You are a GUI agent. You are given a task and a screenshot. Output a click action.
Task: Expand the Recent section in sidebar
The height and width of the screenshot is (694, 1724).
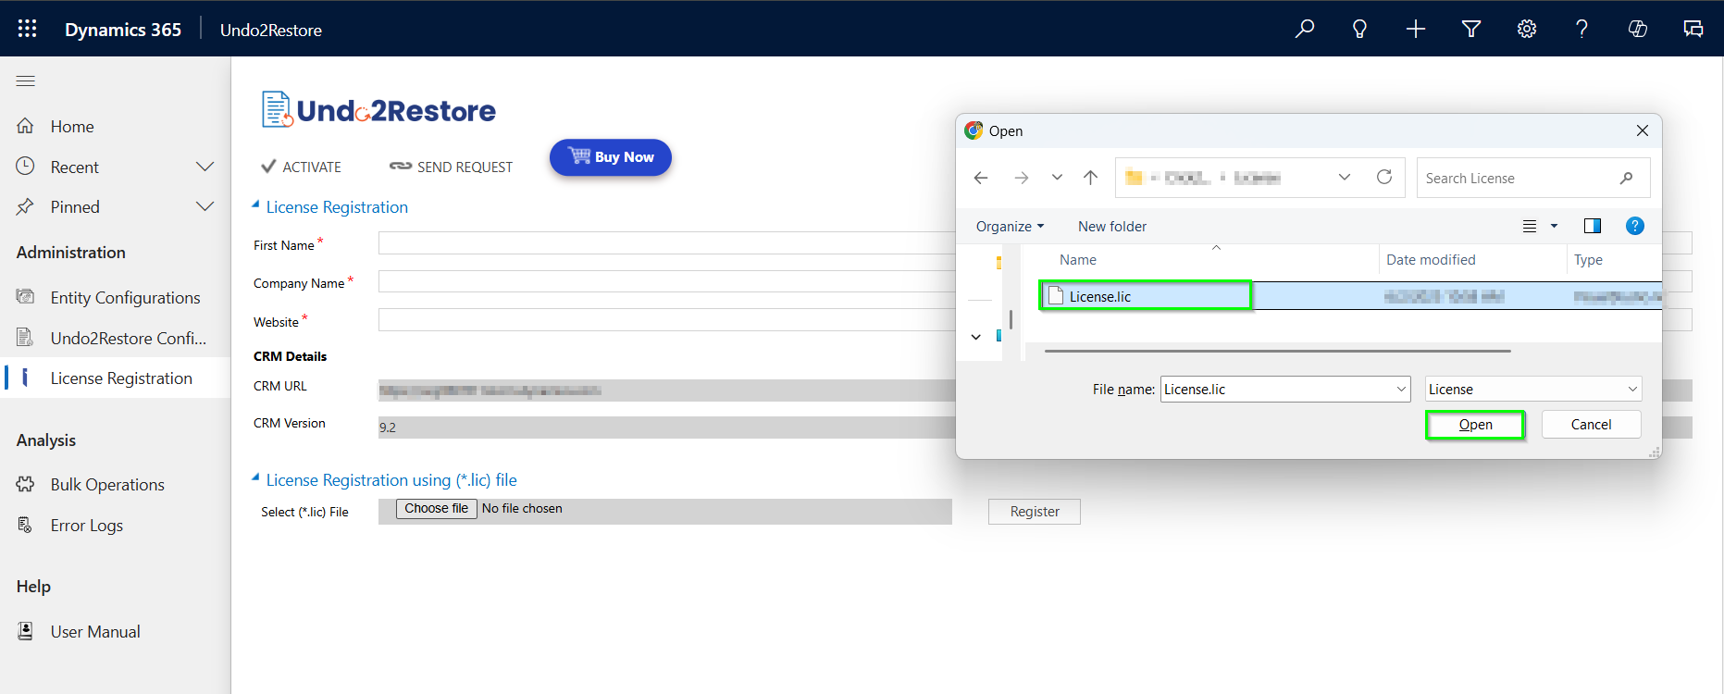coord(205,167)
